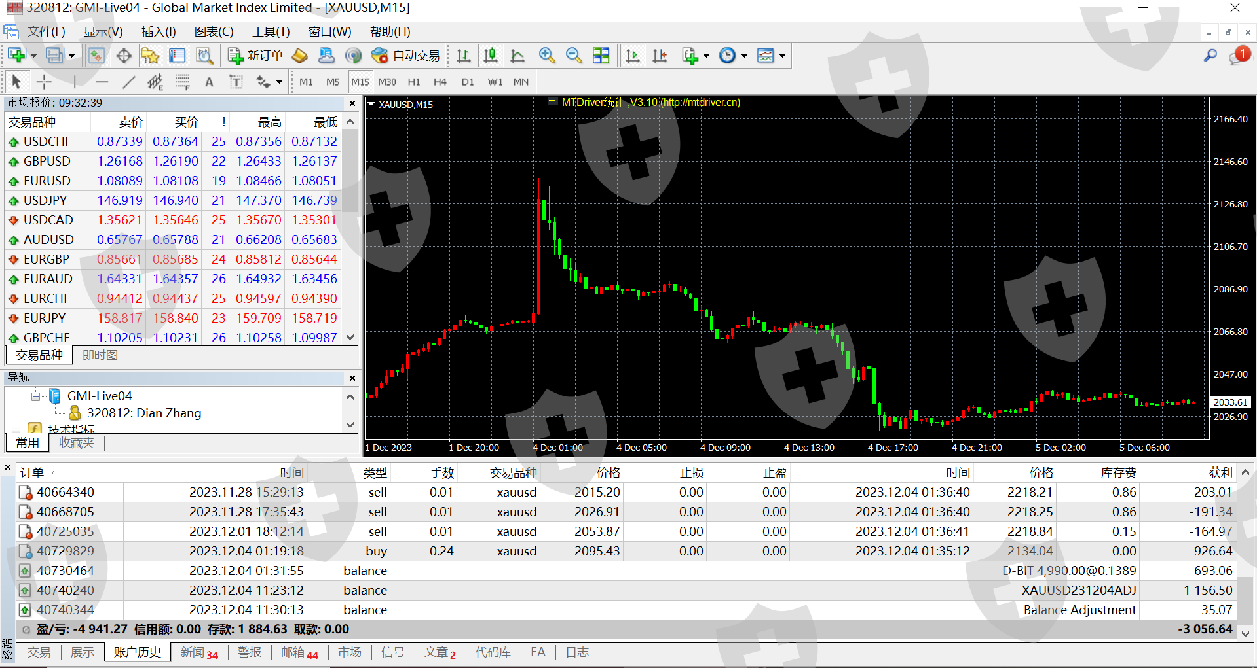Image resolution: width=1257 pixels, height=668 pixels.
Task: Select the EURUSD row in market watch
Action: point(47,181)
